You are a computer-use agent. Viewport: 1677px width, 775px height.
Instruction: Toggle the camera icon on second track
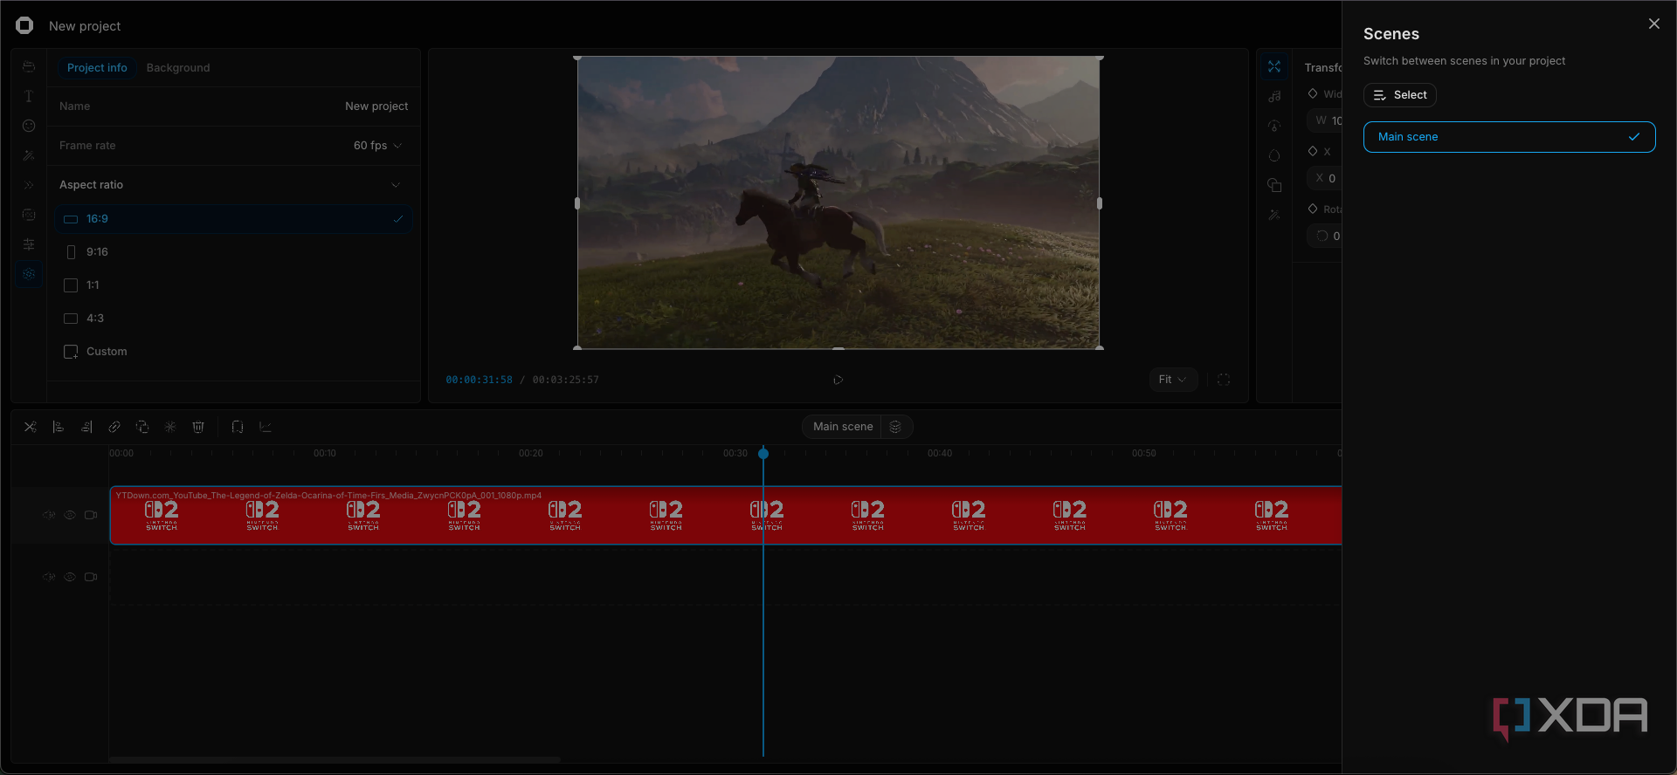click(91, 577)
